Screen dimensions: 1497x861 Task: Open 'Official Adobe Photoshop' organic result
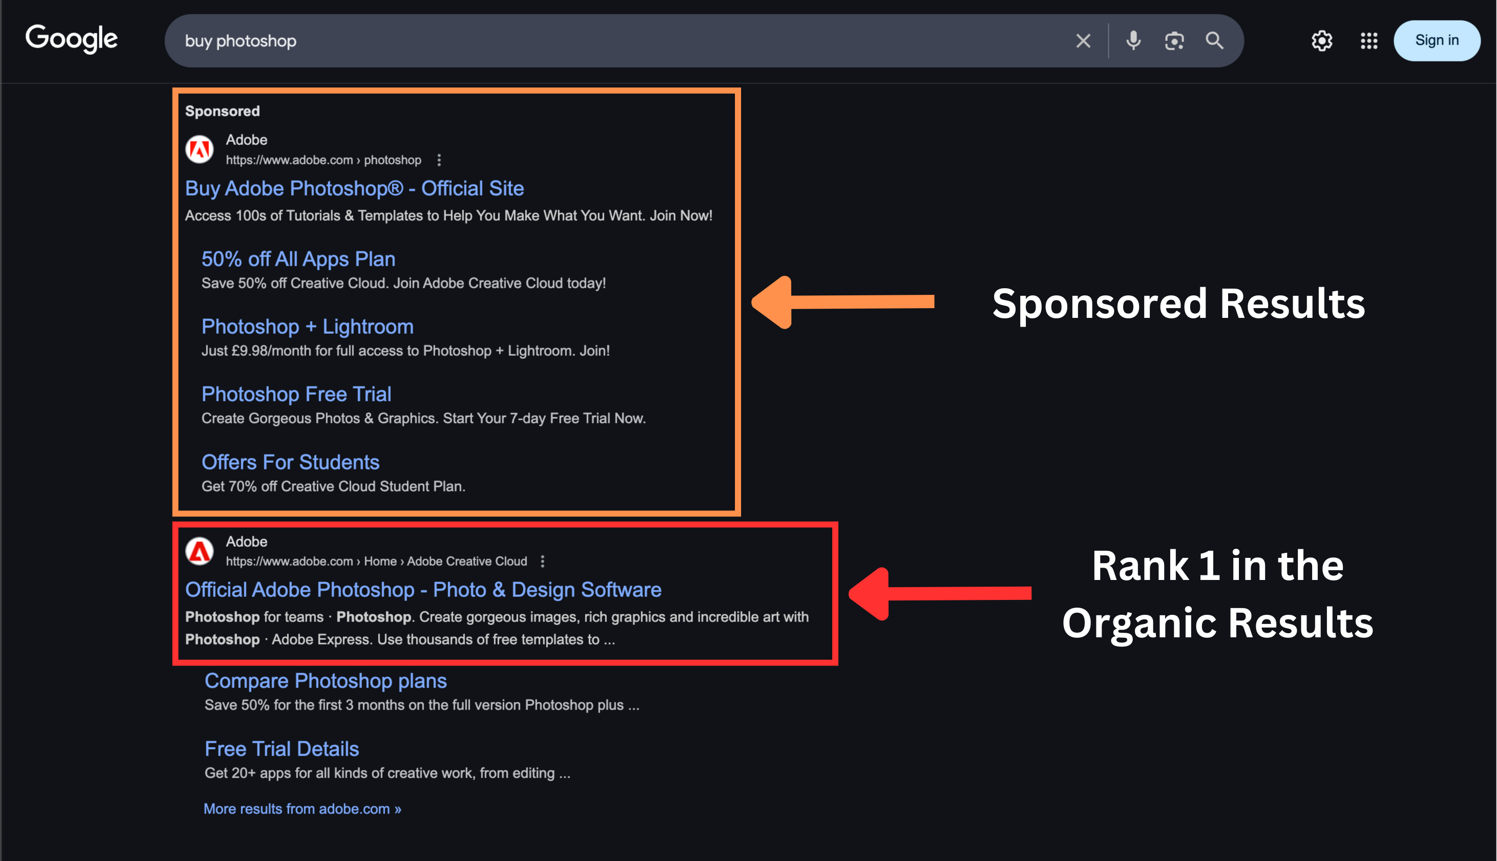[423, 590]
